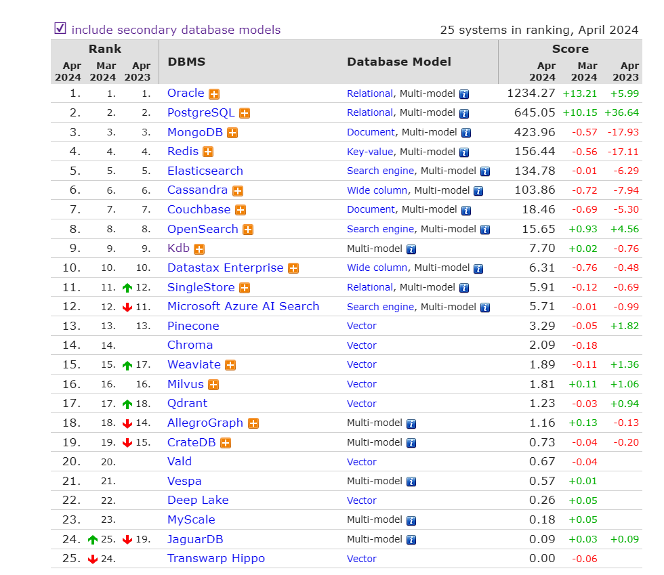The width and height of the screenshot is (664, 575).
Task: Click the orange plus icon next to SingleStore
Action: pyautogui.click(x=245, y=288)
